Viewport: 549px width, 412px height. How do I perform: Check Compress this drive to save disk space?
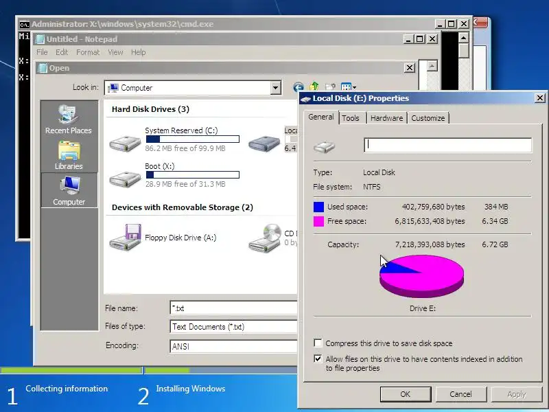pos(318,343)
